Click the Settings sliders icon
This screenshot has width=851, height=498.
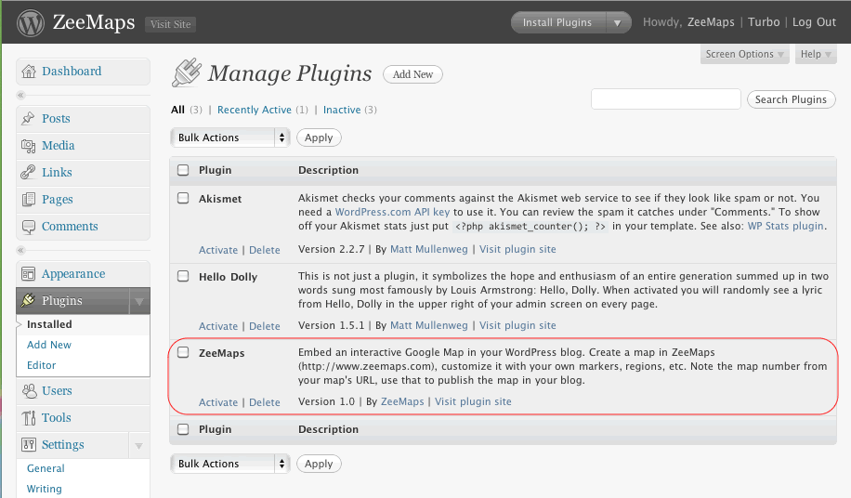tap(28, 444)
